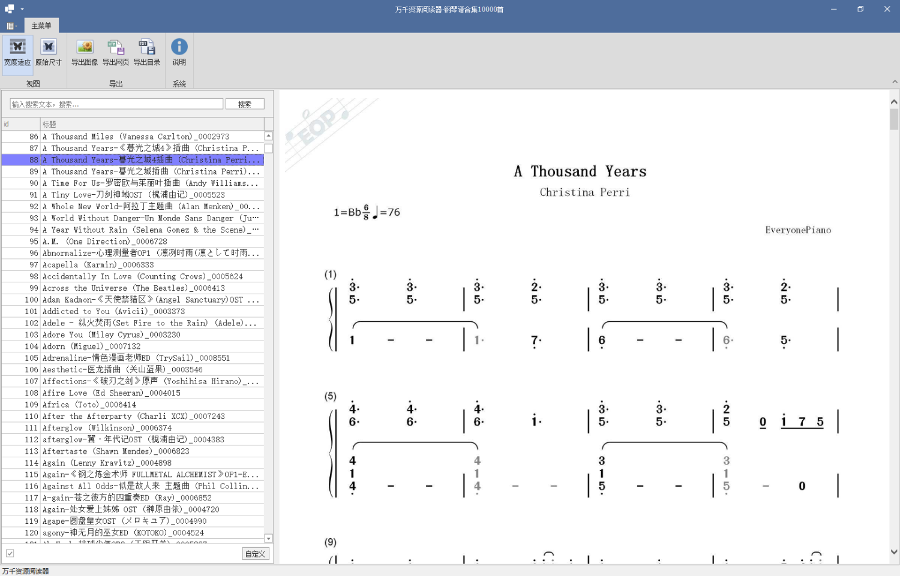Select row 106 Aesthetic-医龙插曲
Screen dimensions: 900x576
[133, 370]
